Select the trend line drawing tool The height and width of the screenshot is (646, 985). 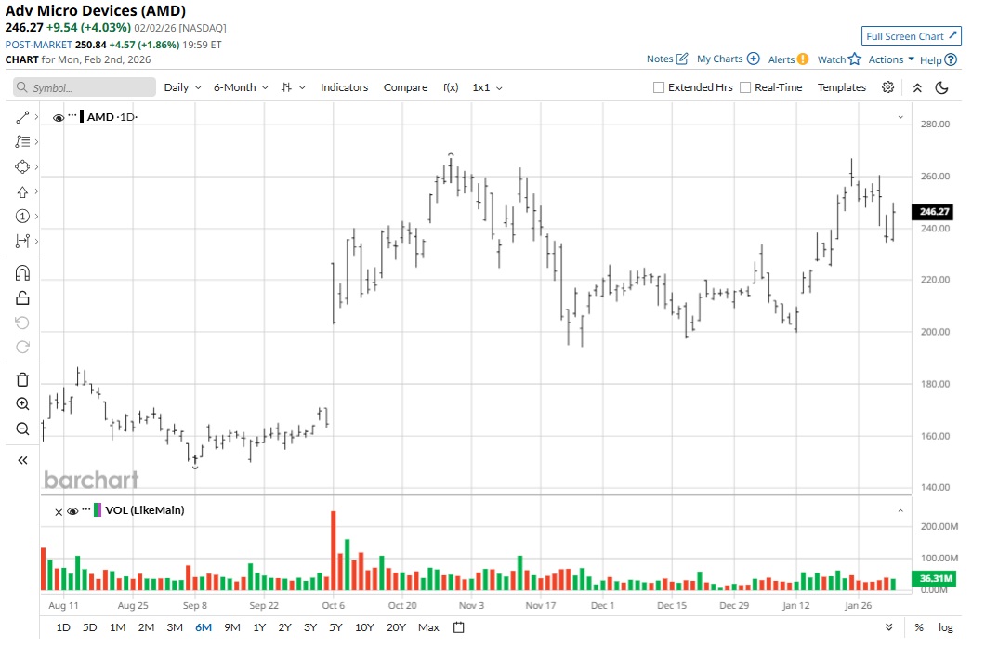[22, 117]
